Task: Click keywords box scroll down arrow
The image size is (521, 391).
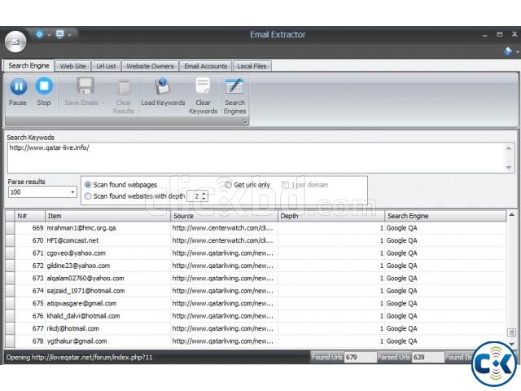Action: (x=509, y=167)
